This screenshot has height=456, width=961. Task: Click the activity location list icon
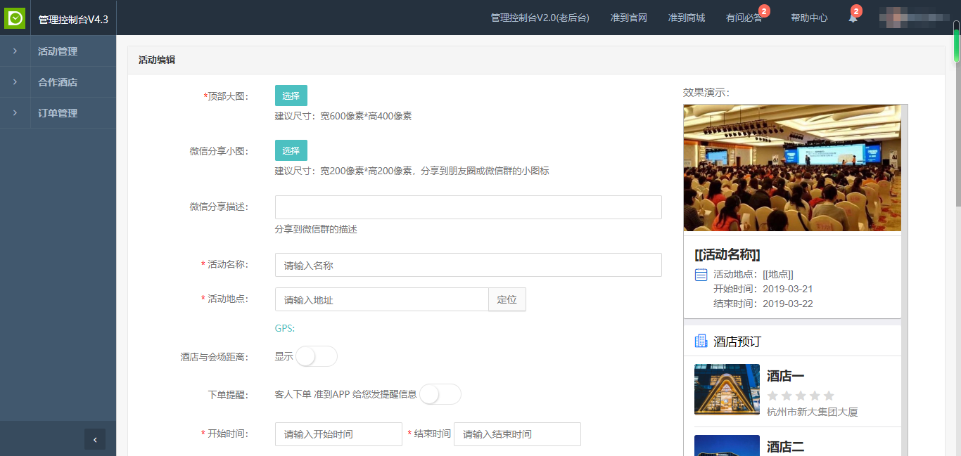701,275
